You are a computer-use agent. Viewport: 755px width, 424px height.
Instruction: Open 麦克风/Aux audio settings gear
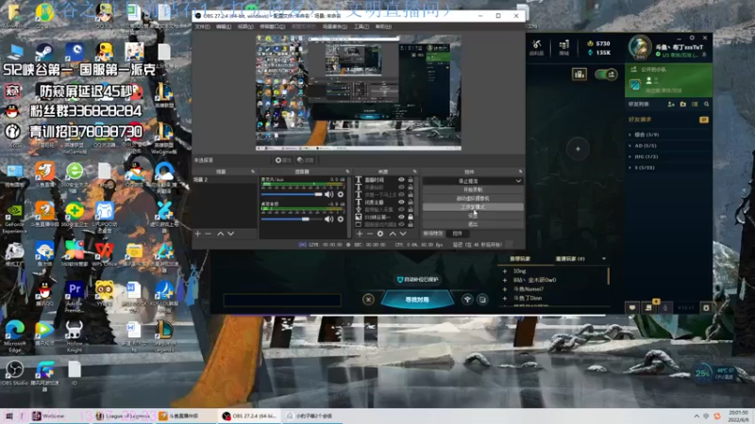(x=341, y=194)
